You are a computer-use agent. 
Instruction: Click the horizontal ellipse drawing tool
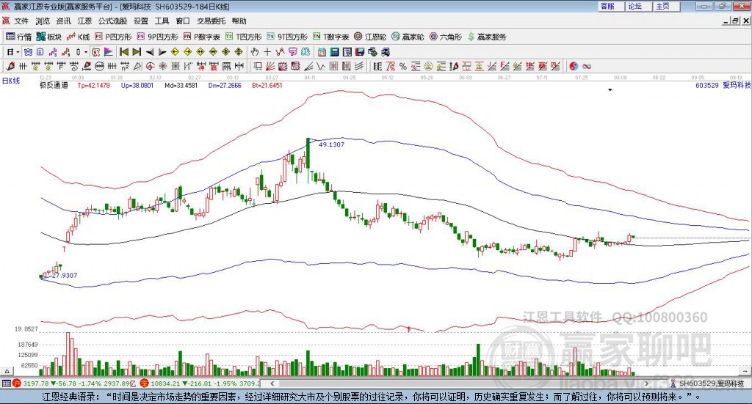(x=99, y=67)
